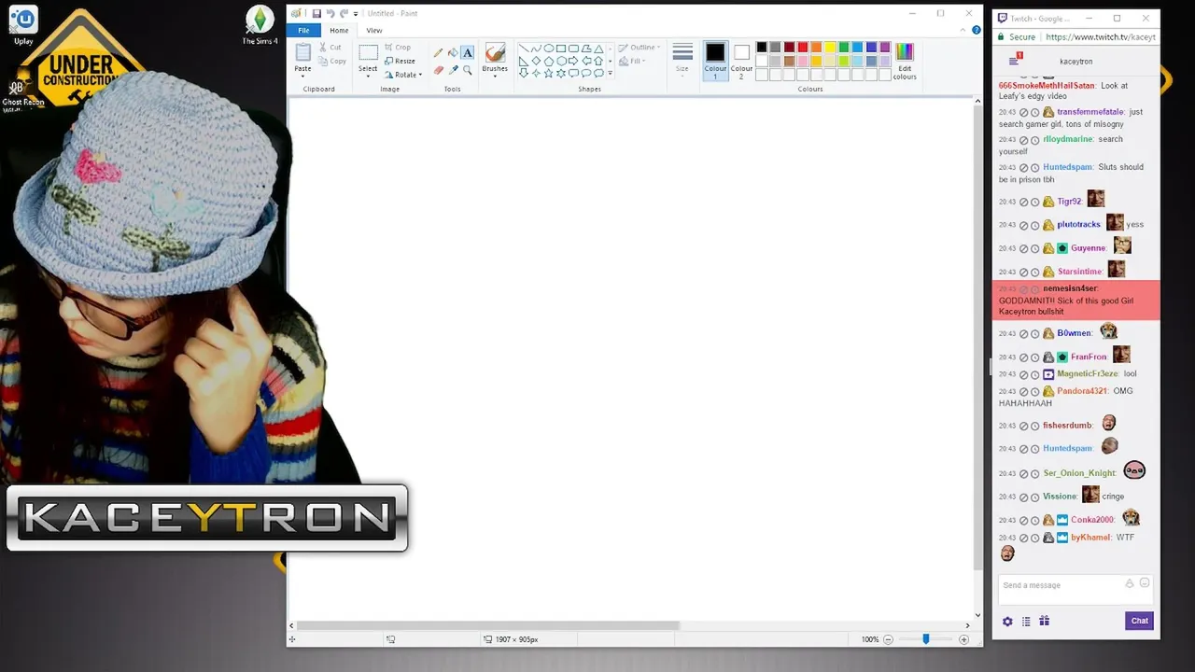1195x672 pixels.
Task: Click username Ser_Onion_Knight in chat
Action: tap(1079, 473)
